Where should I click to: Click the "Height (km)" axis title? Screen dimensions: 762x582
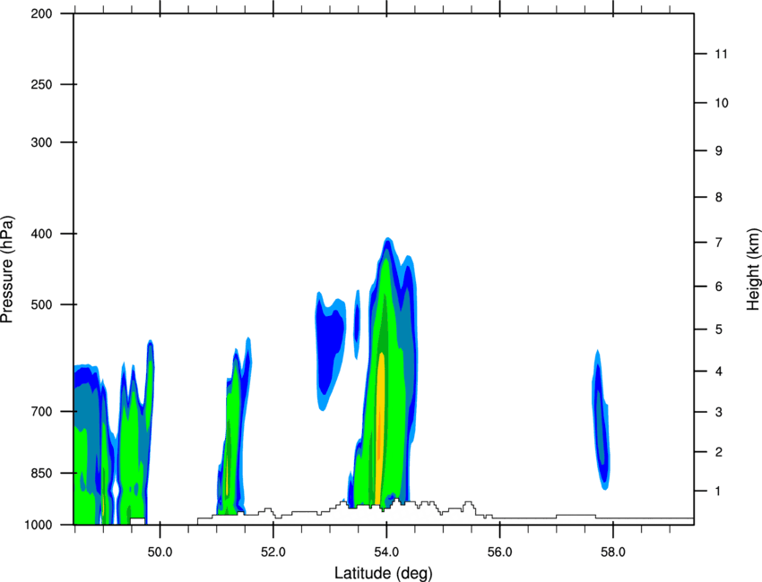click(x=753, y=270)
